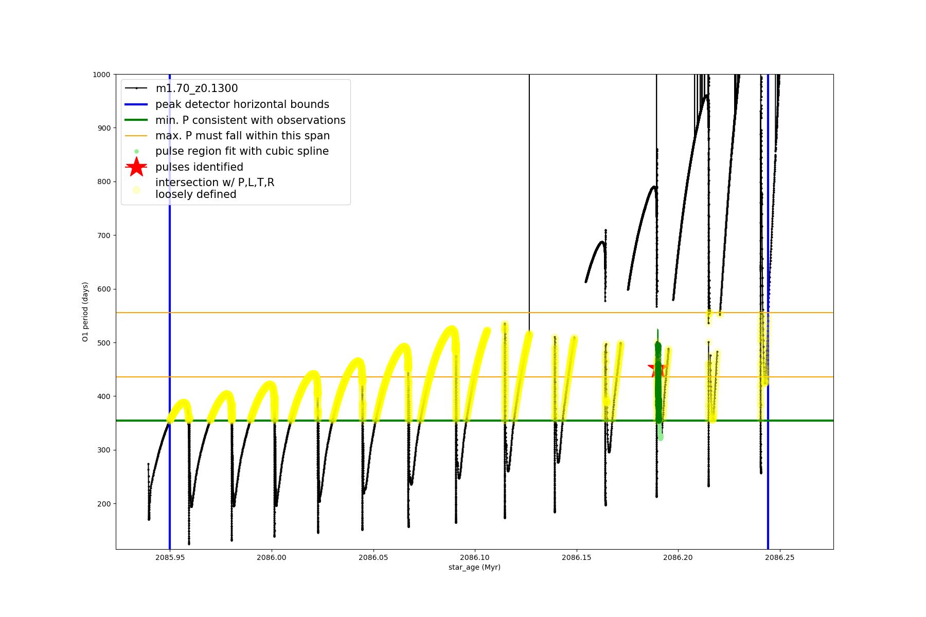The image size is (926, 617).
Task: Select the green line swatch in the legend
Action: click(x=136, y=120)
